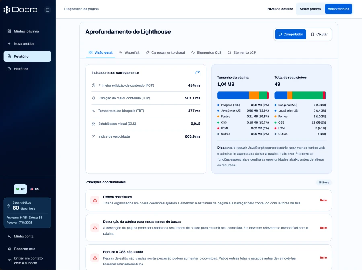This screenshot has width=362, height=270.
Task: Switch language to EN
Action: (35, 189)
